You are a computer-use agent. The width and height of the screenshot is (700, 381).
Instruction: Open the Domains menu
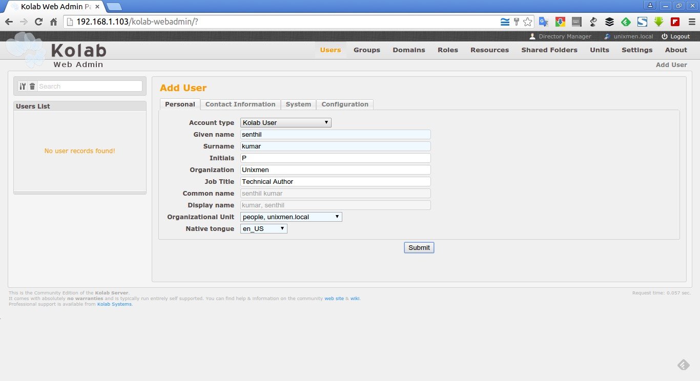point(409,50)
